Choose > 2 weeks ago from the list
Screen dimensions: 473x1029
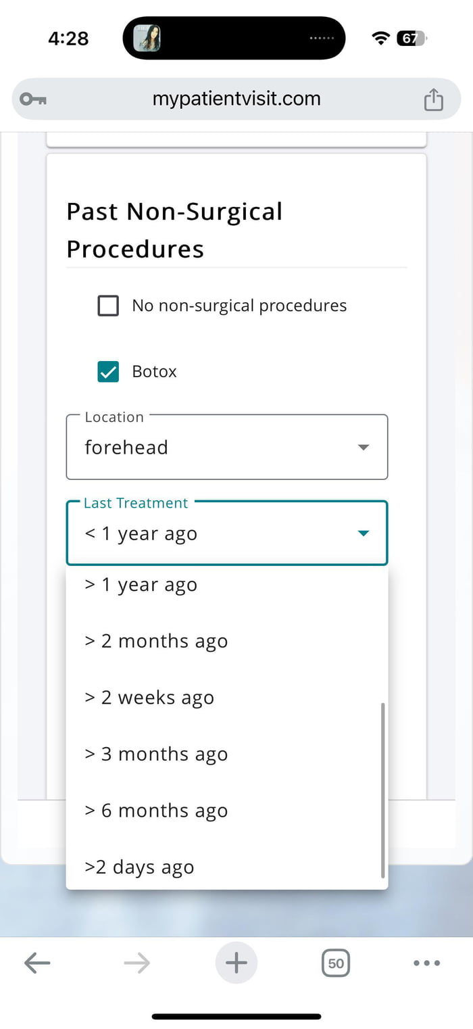click(x=149, y=697)
